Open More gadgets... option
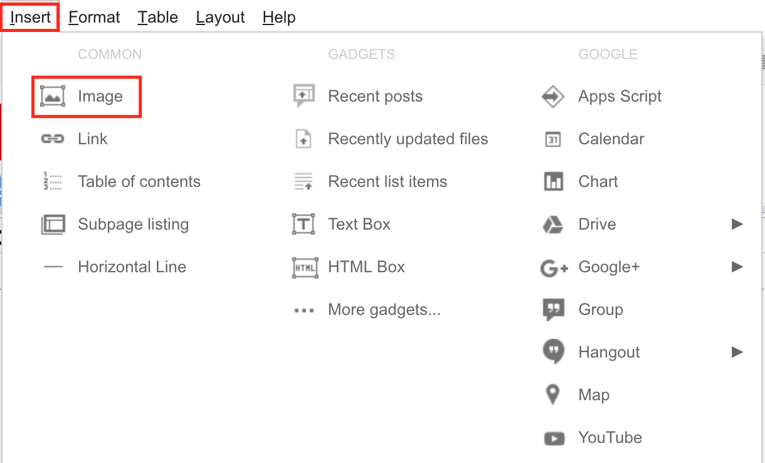 (384, 309)
